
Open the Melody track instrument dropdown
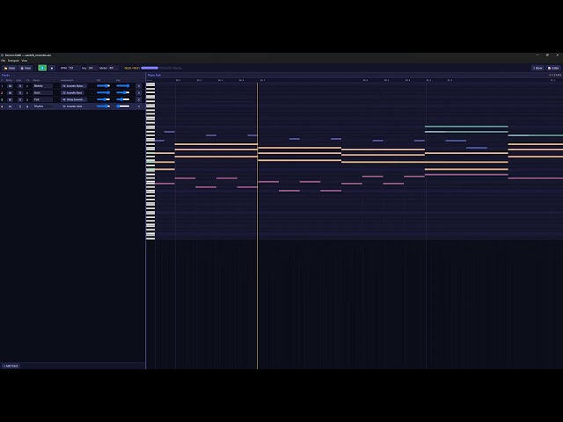point(74,86)
